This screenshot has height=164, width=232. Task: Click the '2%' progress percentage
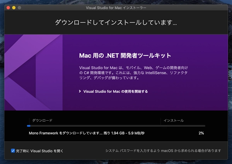pyautogui.click(x=201, y=133)
